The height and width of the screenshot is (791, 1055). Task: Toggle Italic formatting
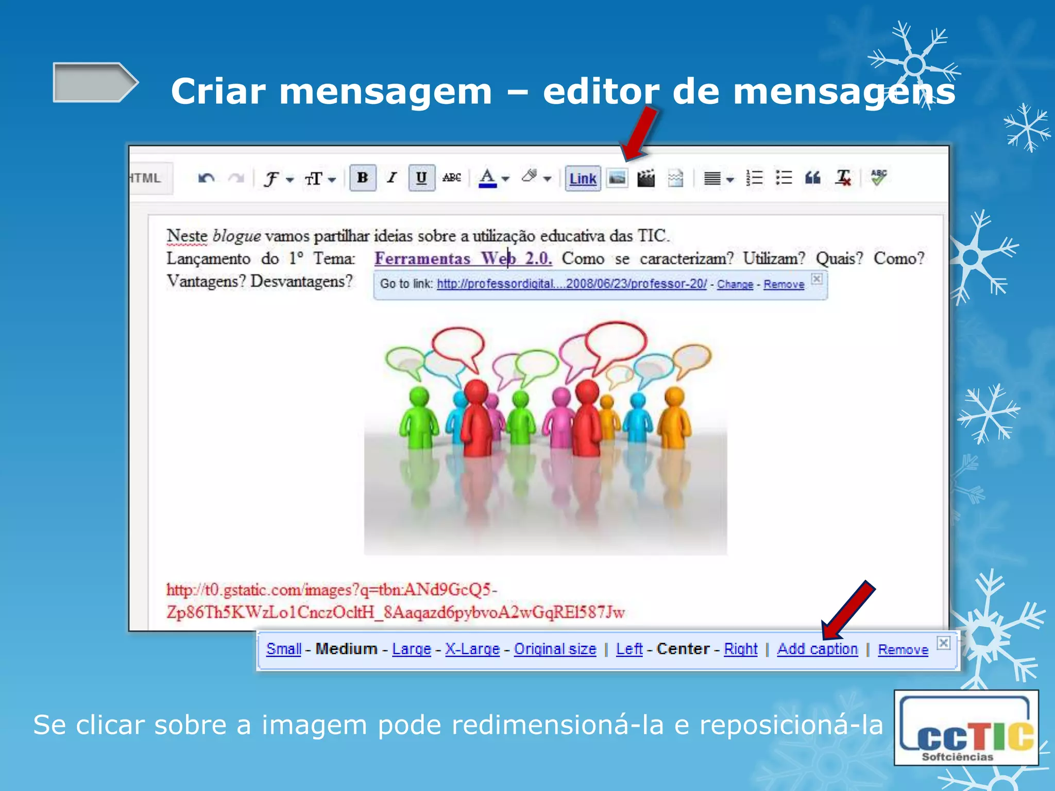tap(392, 178)
